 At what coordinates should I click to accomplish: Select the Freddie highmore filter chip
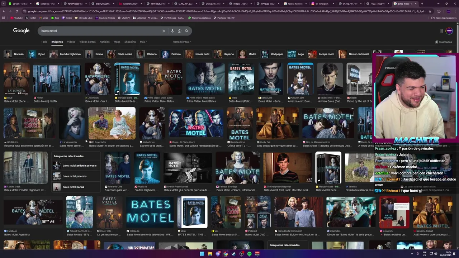tap(66, 54)
